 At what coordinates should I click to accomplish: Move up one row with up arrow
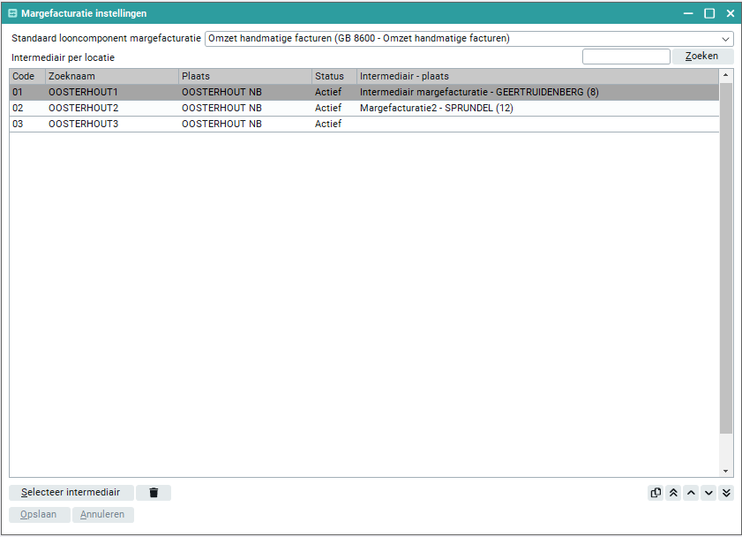pyautogui.click(x=691, y=493)
